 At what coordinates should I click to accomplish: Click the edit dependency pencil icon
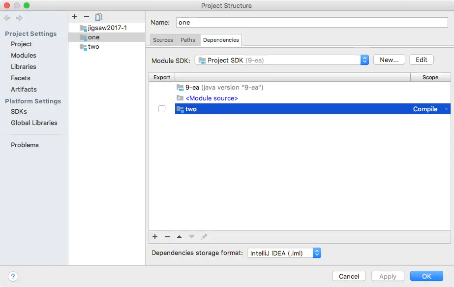[205, 237]
